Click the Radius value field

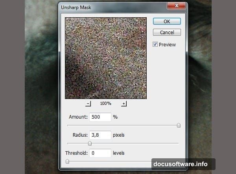coord(100,135)
